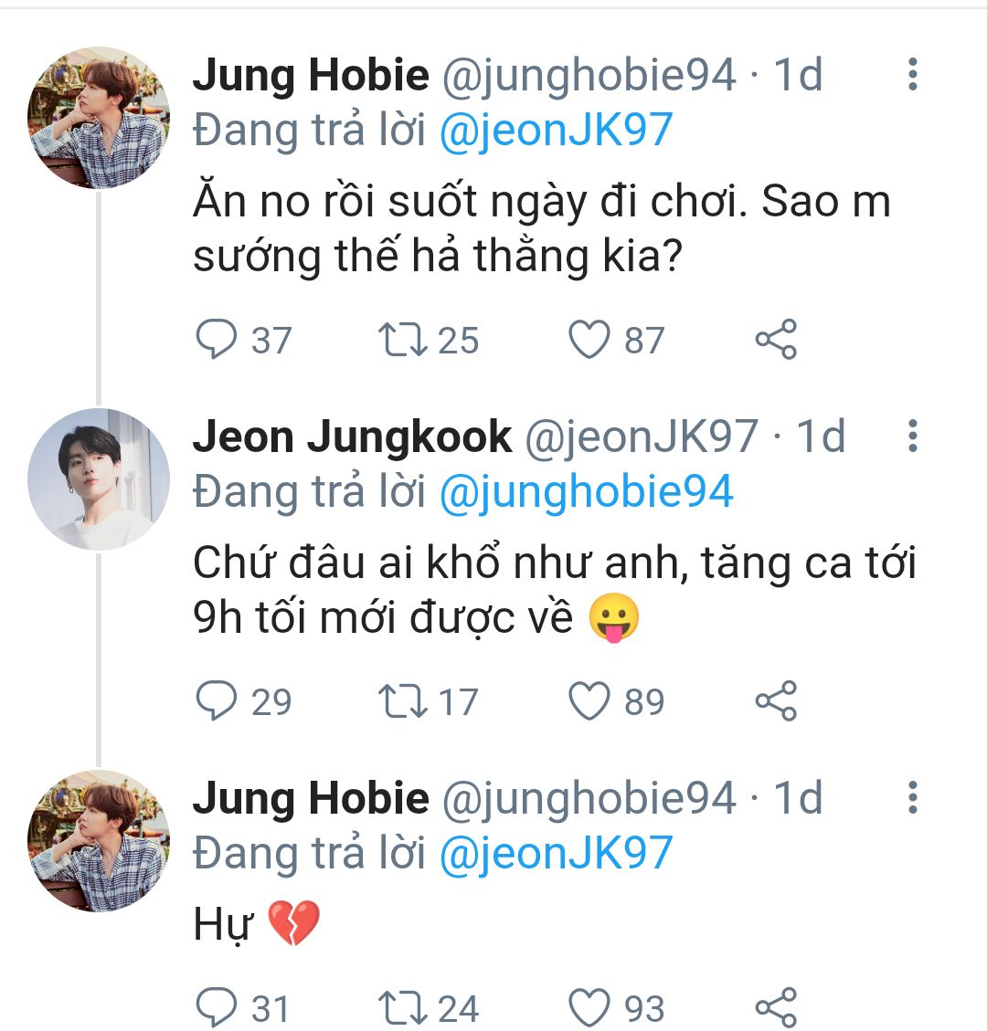The image size is (987, 1031).
Task: Open Jeon Jungkook's profile picture
Action: point(99,479)
